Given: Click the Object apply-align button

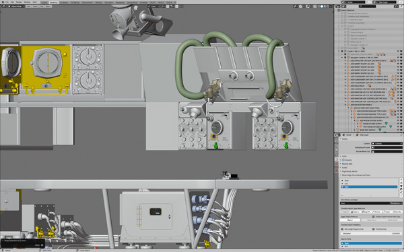Looking at the screenshot, I should click(x=350, y=220).
